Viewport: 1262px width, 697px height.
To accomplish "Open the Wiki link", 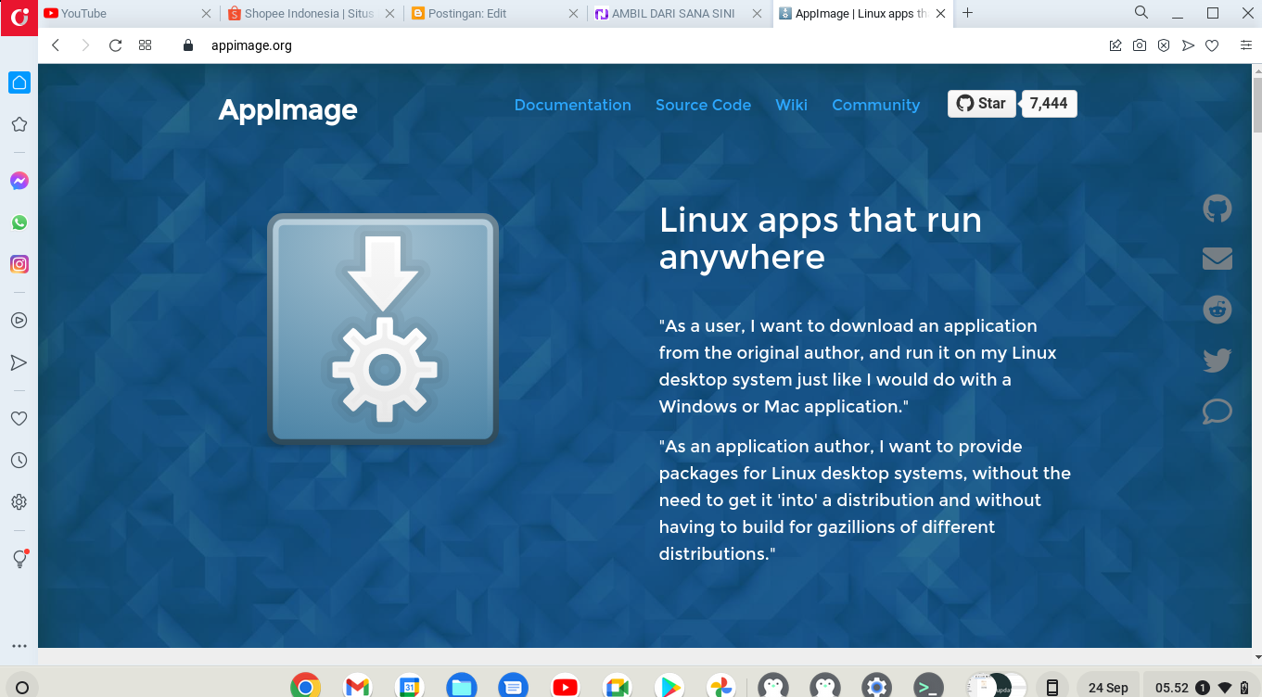I will pyautogui.click(x=791, y=105).
